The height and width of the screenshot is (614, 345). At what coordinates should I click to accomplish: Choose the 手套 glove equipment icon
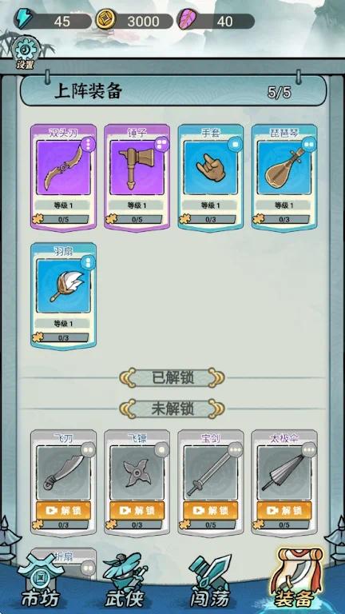[x=211, y=168]
